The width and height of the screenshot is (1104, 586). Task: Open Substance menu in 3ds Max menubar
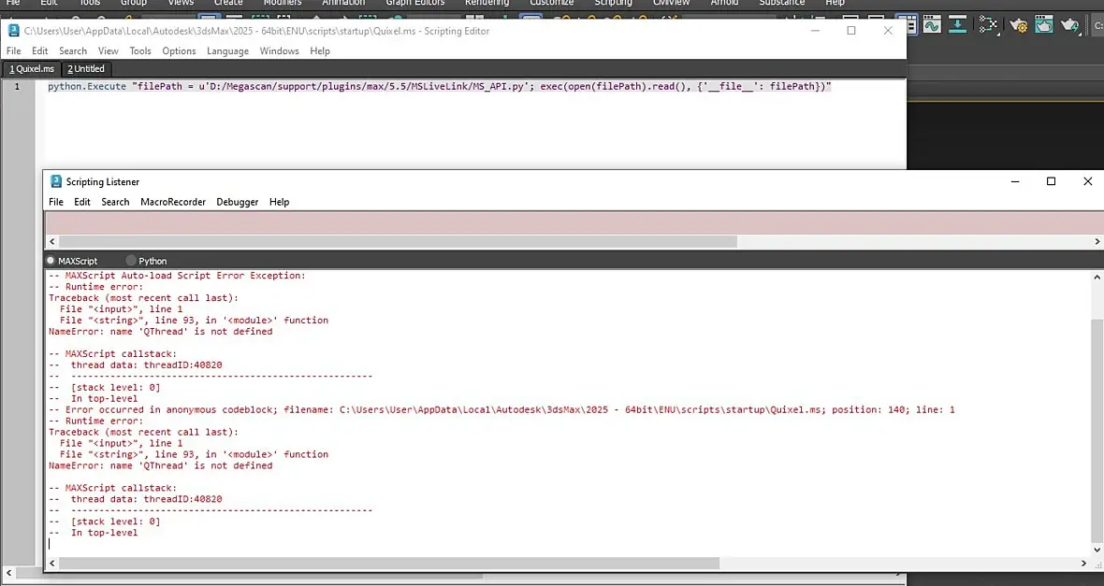tap(781, 3)
